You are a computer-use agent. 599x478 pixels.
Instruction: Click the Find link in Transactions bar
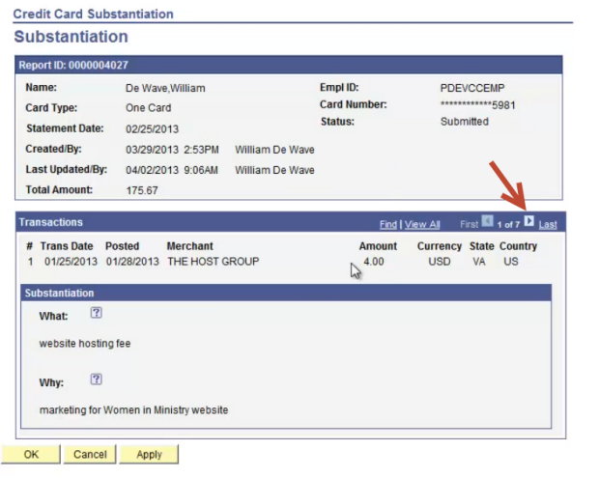click(x=387, y=224)
